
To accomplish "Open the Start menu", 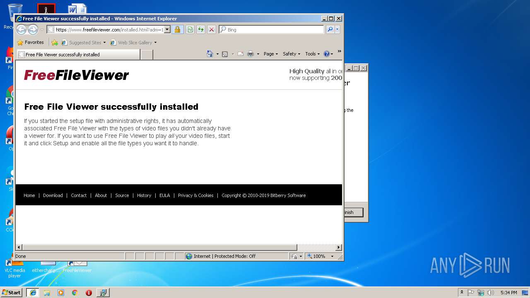I will [x=11, y=292].
